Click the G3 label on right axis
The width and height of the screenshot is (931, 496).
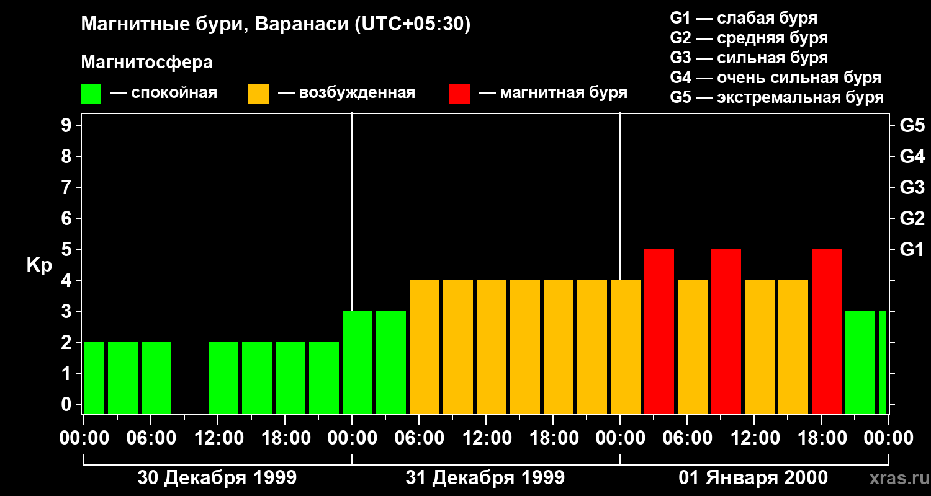[x=912, y=187]
